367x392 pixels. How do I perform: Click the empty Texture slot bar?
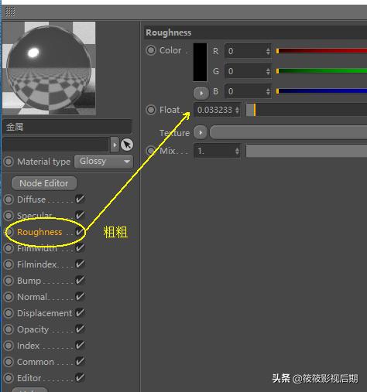(x=289, y=132)
